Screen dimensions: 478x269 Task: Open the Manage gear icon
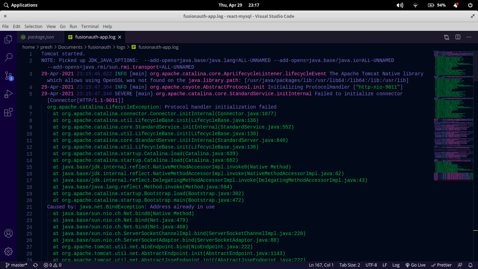[8, 251]
